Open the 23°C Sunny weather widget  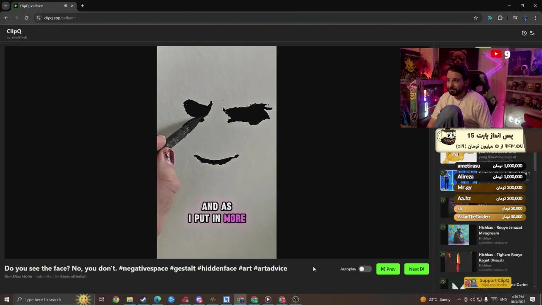click(435, 299)
